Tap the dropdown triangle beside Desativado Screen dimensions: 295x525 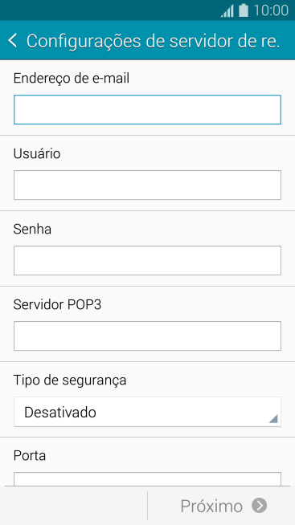pos(273,418)
